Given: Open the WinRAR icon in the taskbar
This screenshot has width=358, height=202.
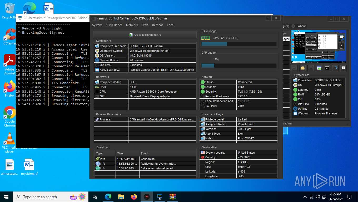Looking at the screenshot, I should coord(173,197).
